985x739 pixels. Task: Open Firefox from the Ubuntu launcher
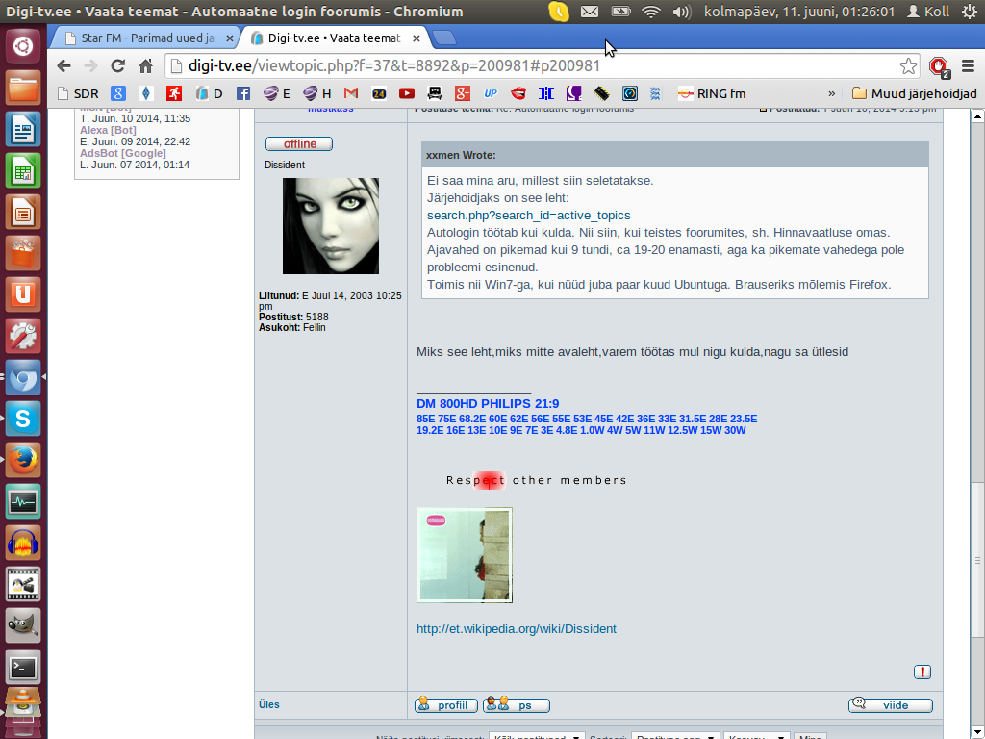click(x=23, y=460)
